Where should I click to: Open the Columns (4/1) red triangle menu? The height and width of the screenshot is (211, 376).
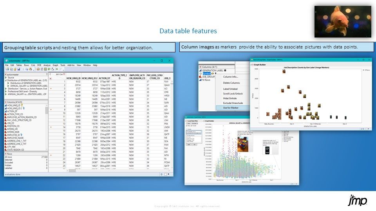pos(201,67)
